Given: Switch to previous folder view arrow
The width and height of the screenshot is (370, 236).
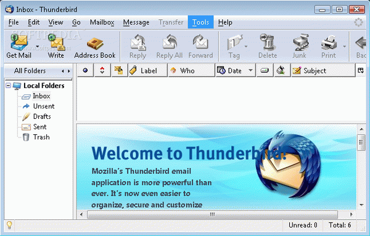Looking at the screenshot, I should coord(62,71).
